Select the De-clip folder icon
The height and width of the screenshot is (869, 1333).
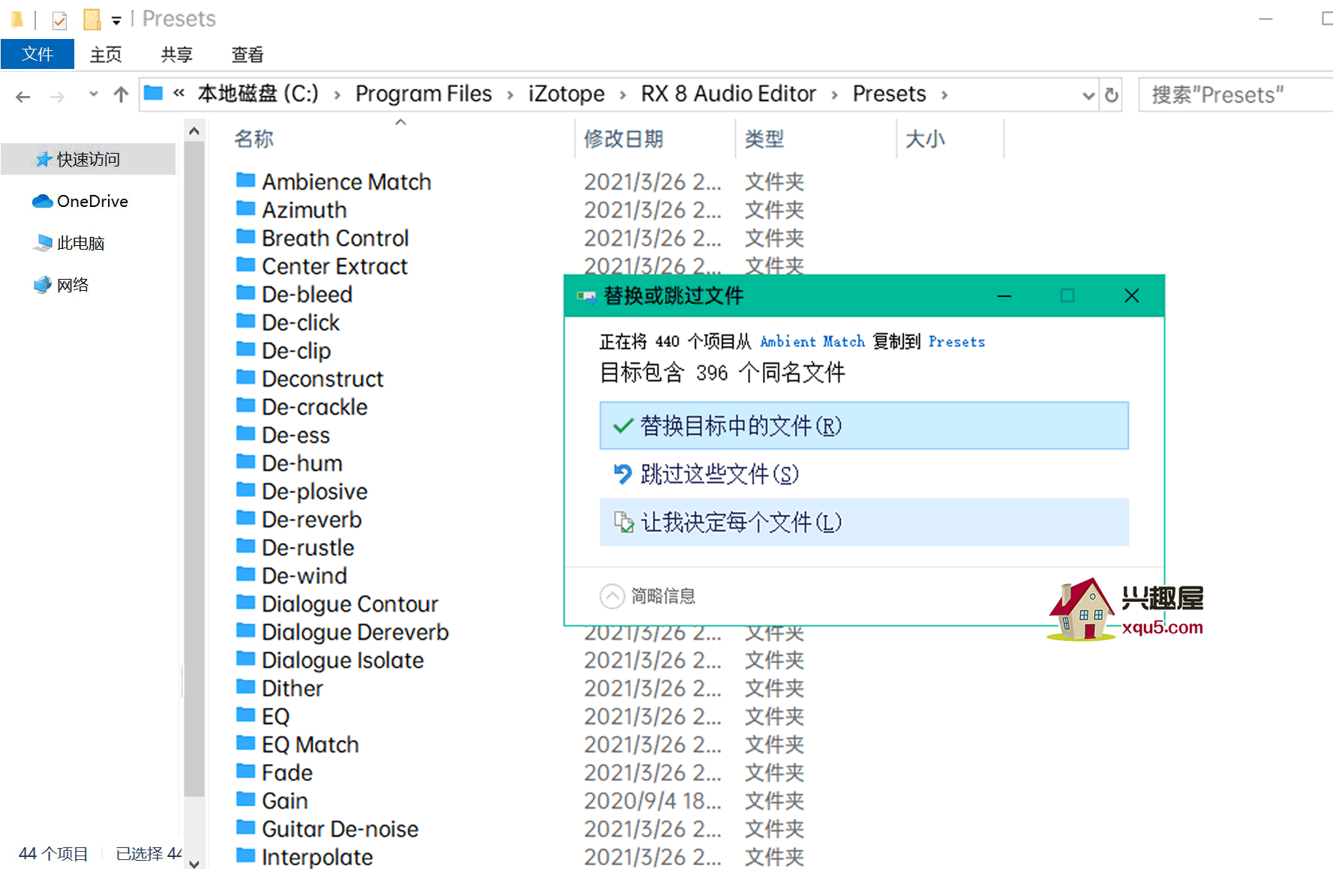pyautogui.click(x=245, y=349)
